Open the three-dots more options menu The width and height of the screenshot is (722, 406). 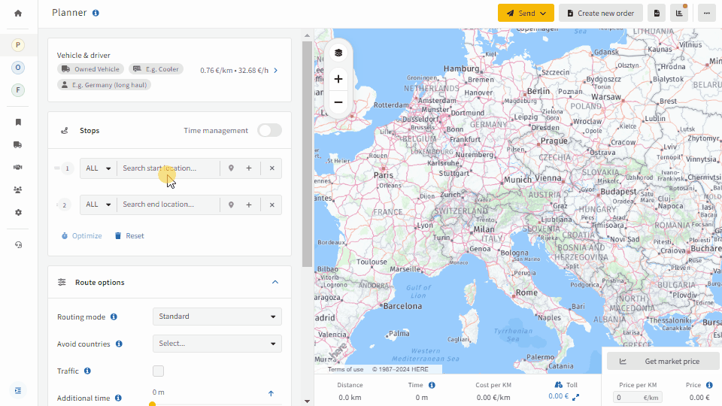(x=707, y=14)
